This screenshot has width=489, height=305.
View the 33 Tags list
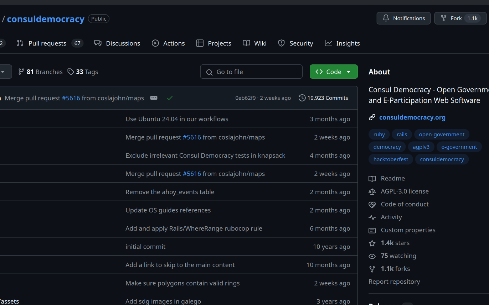(83, 72)
